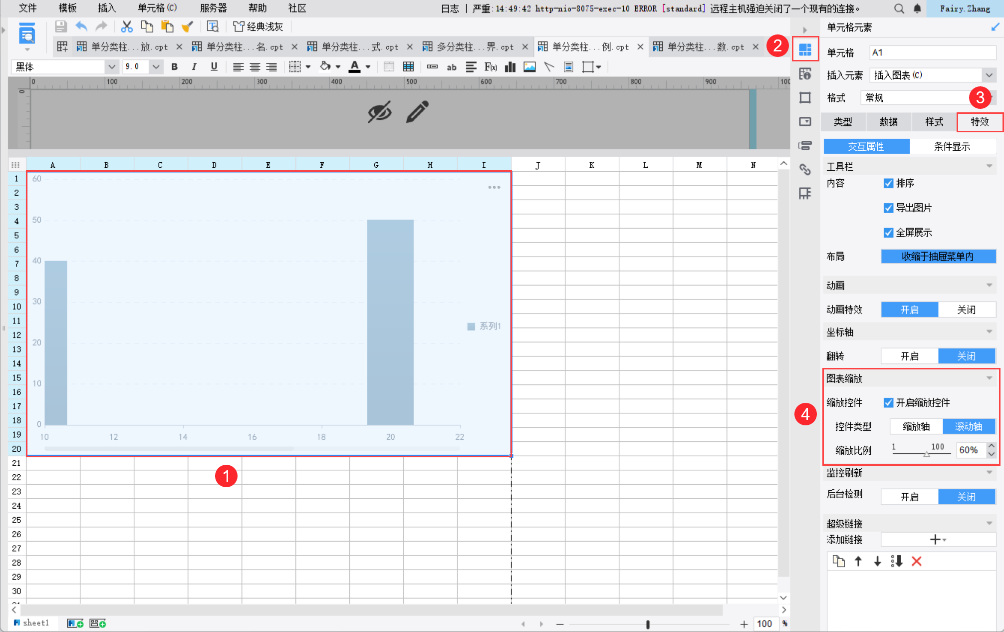Viewport: 1004px width, 632px height.
Task: Switch to the 样式 tab
Action: [934, 122]
